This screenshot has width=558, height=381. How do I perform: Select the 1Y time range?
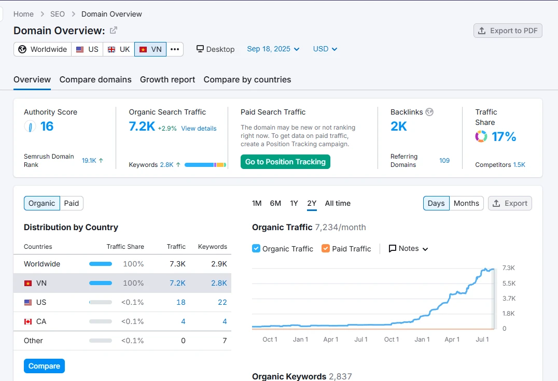(x=294, y=203)
